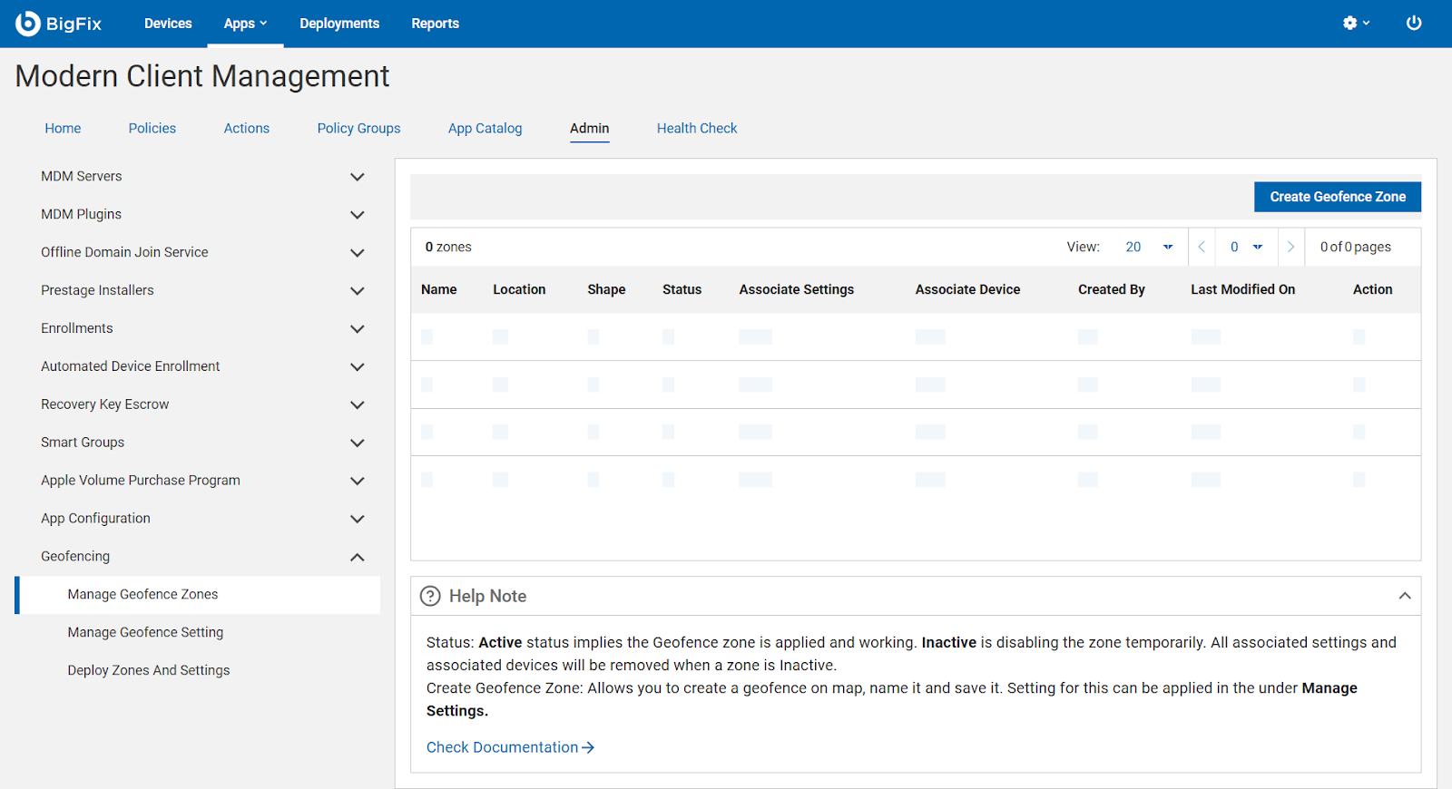The image size is (1452, 789).
Task: Click the Associate Settings column header
Action: coord(796,289)
